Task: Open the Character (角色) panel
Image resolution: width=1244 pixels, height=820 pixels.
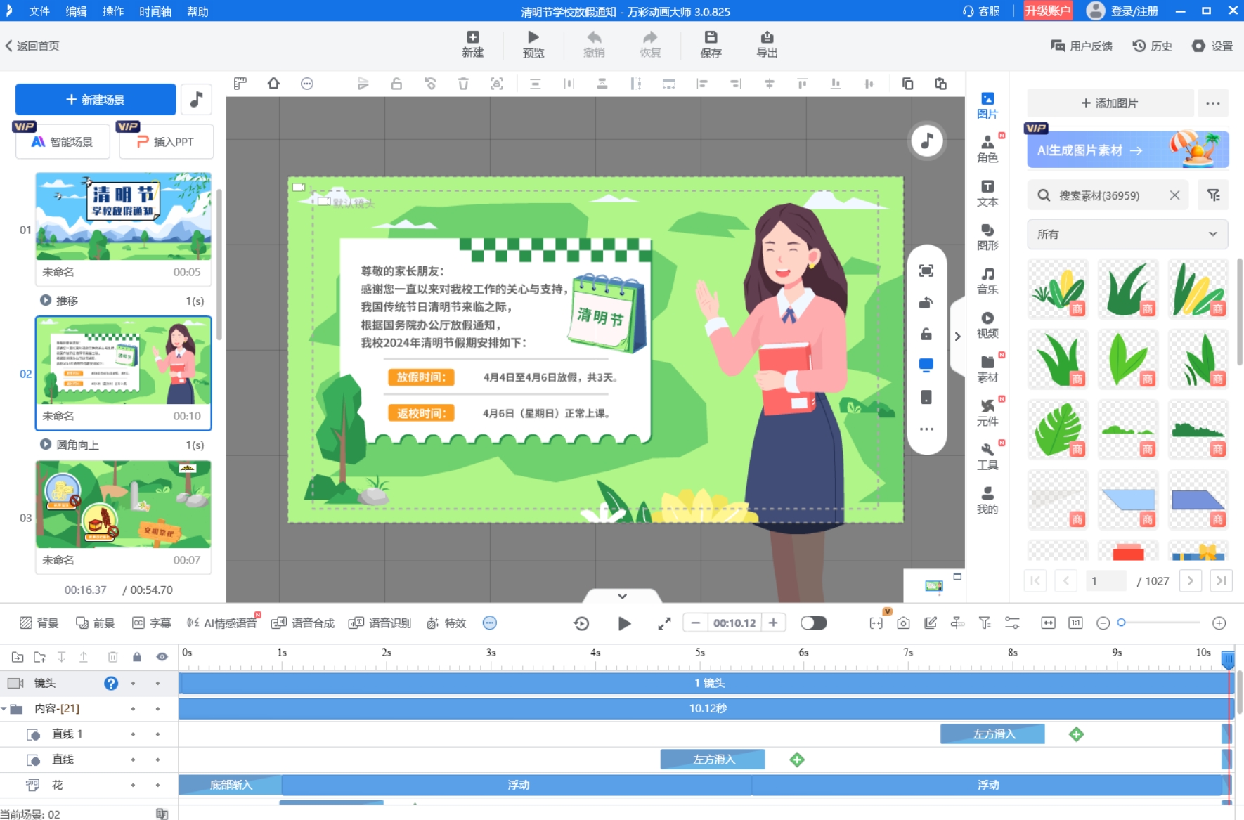Action: point(987,149)
